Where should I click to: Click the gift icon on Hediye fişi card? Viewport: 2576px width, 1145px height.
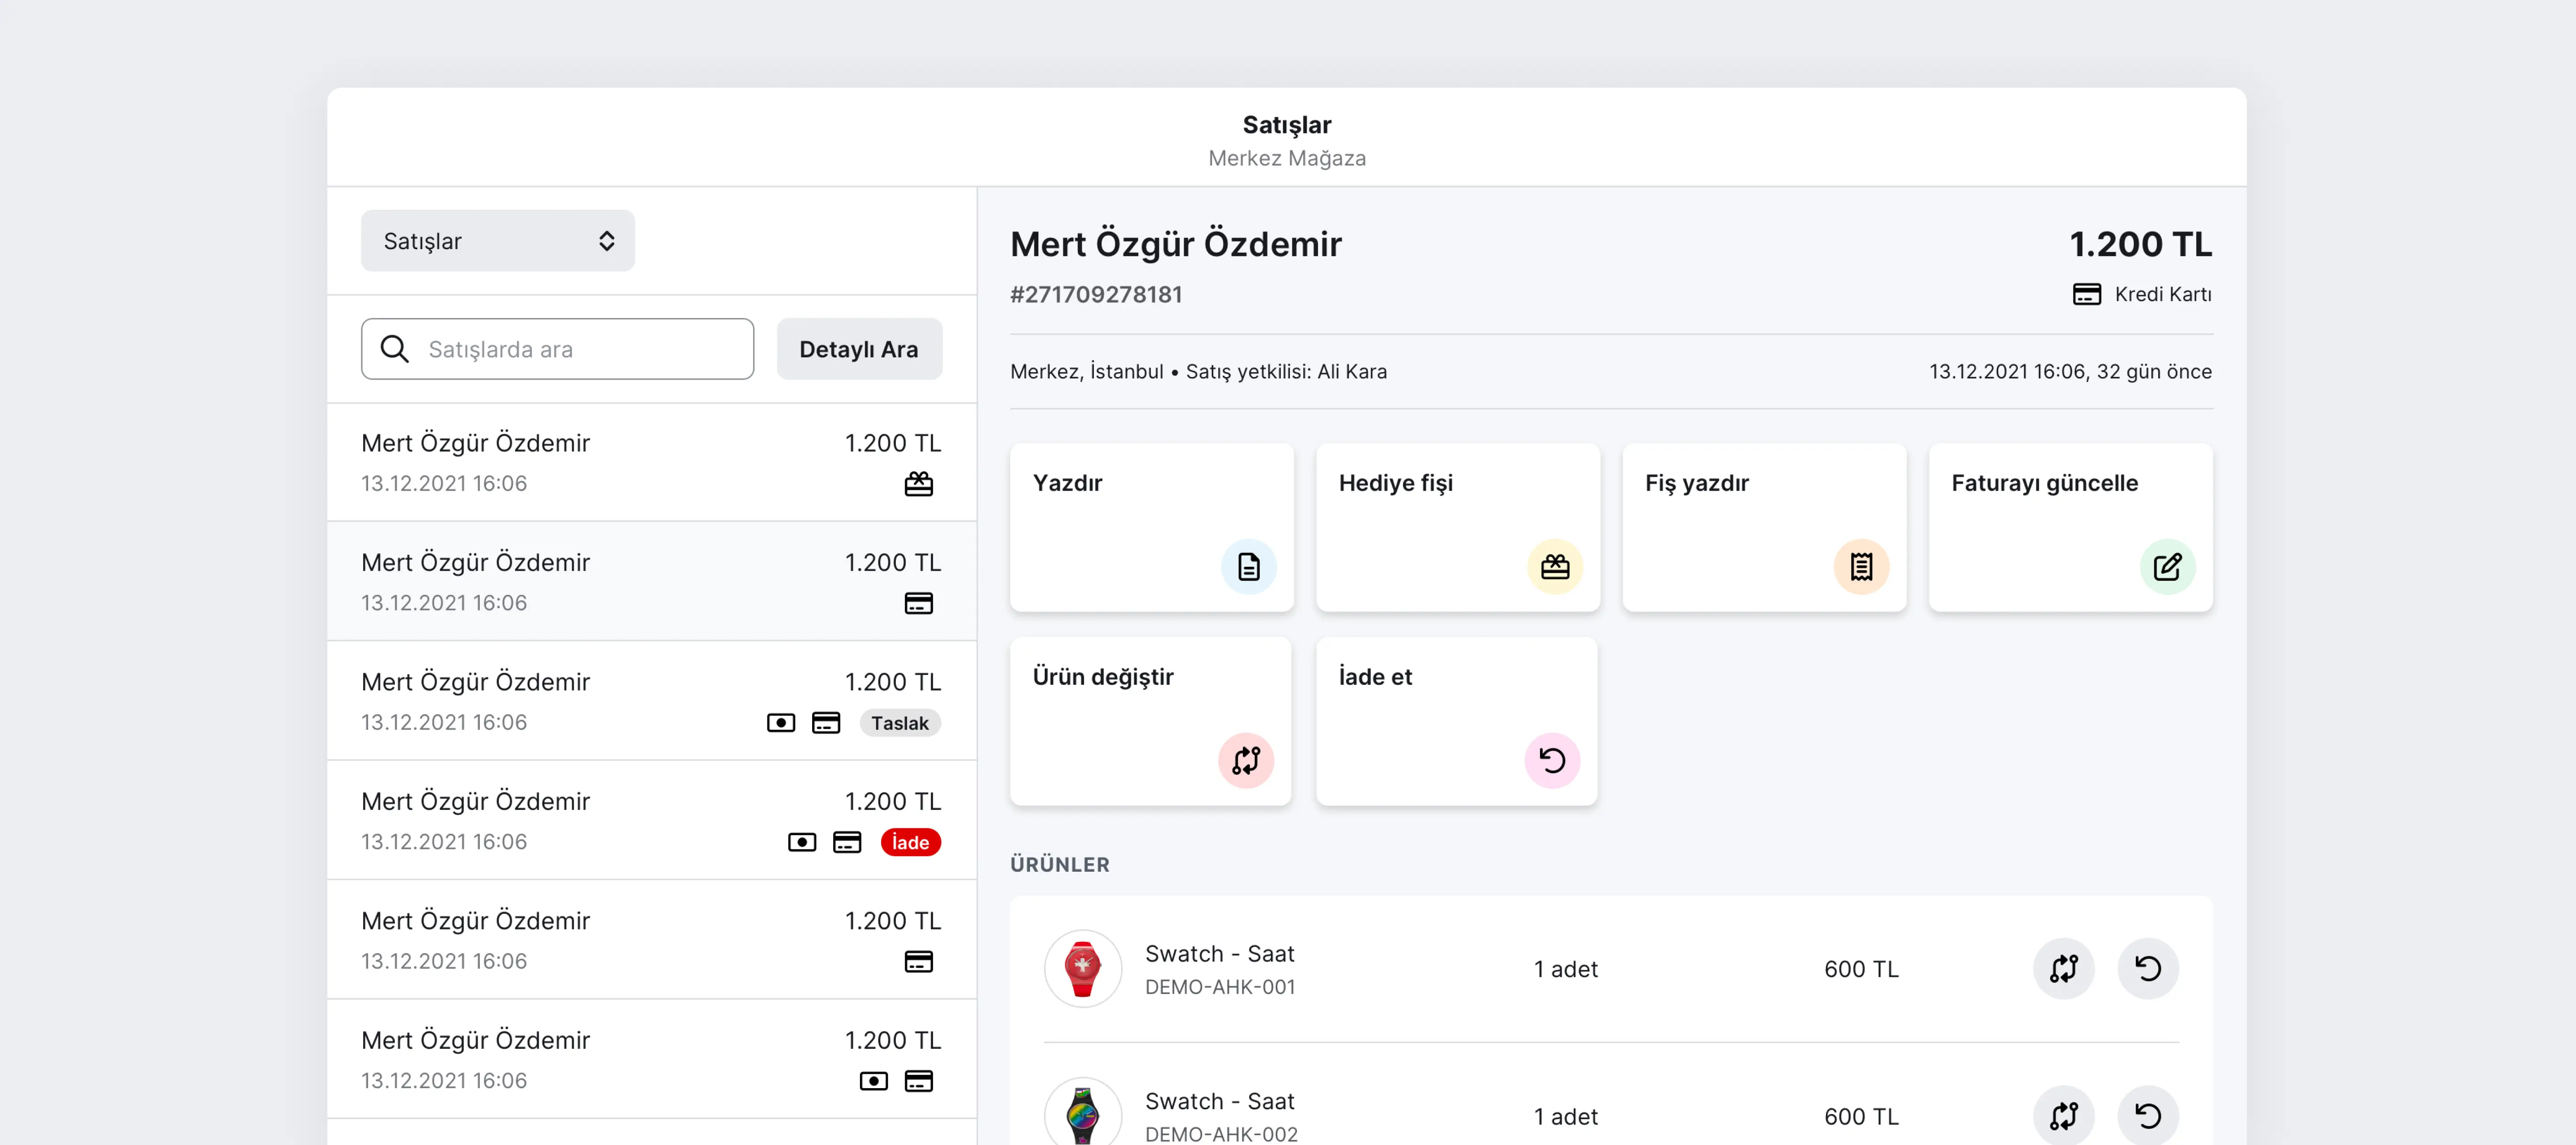1554,567
